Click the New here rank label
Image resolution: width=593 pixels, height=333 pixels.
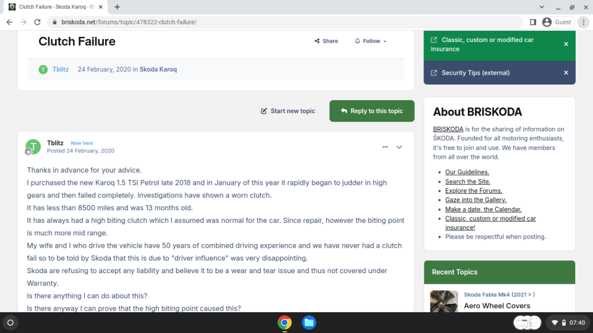pyautogui.click(x=82, y=143)
